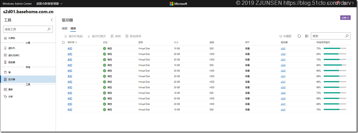Viewport: 358px width, 133px height.
Task: Click the 取消停用 unretire toolbar icon
Action: [127, 36]
